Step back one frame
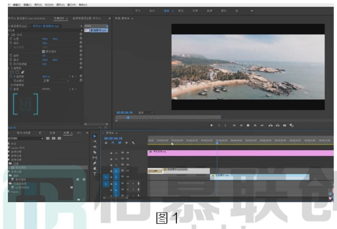 click(241, 126)
